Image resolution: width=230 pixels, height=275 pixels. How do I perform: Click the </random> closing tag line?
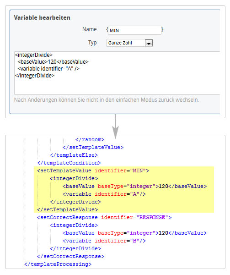(90, 140)
